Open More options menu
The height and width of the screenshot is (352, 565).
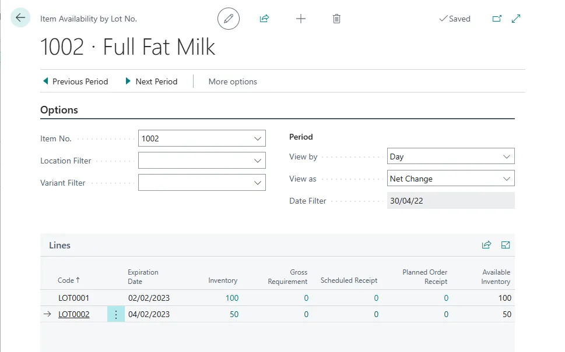233,81
